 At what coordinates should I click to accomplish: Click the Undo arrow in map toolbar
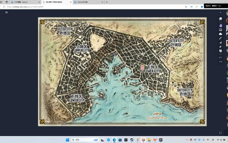click(220, 57)
